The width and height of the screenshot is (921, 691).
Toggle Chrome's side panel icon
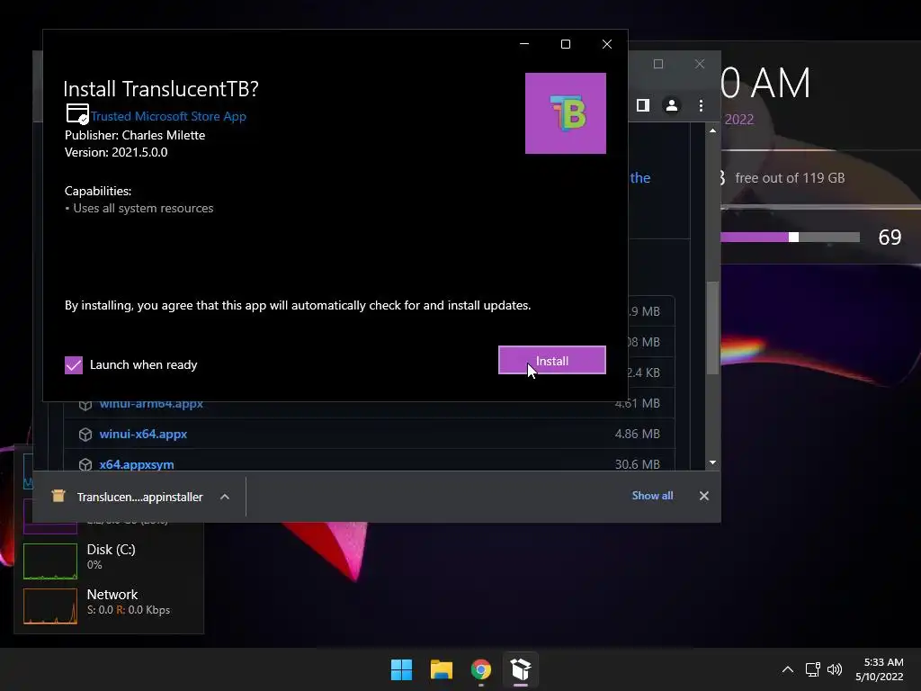coord(642,105)
